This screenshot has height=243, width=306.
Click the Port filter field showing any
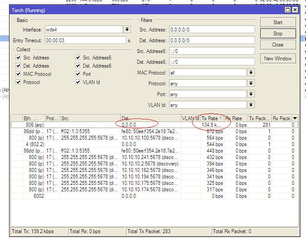[208, 94]
